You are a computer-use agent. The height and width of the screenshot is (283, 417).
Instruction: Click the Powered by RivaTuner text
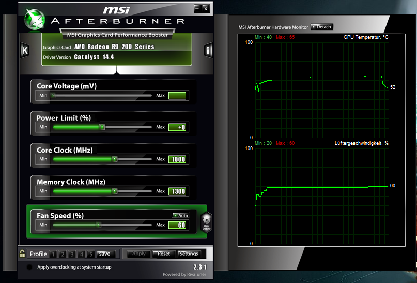(x=184, y=274)
